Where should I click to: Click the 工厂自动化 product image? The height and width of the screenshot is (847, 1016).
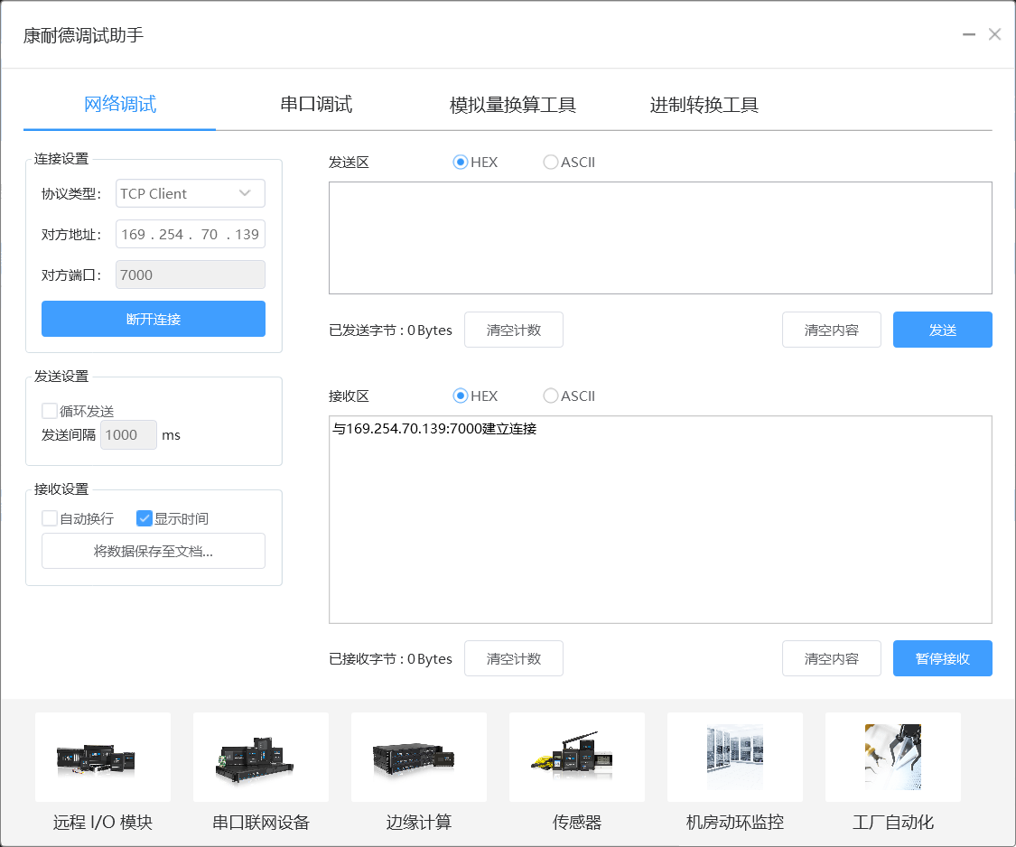893,757
